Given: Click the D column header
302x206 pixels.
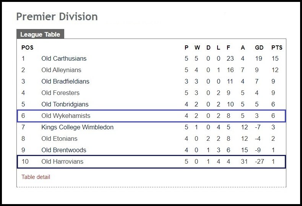Looking at the screenshot, I should [x=208, y=48].
